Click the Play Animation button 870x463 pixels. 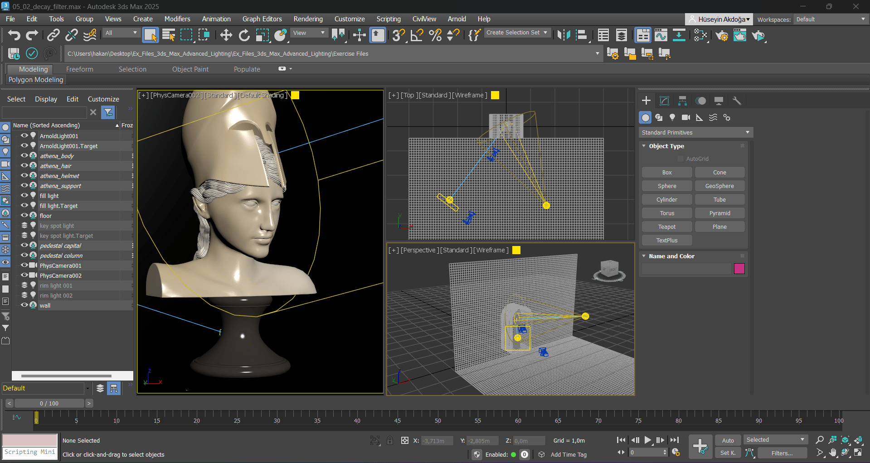[648, 440]
